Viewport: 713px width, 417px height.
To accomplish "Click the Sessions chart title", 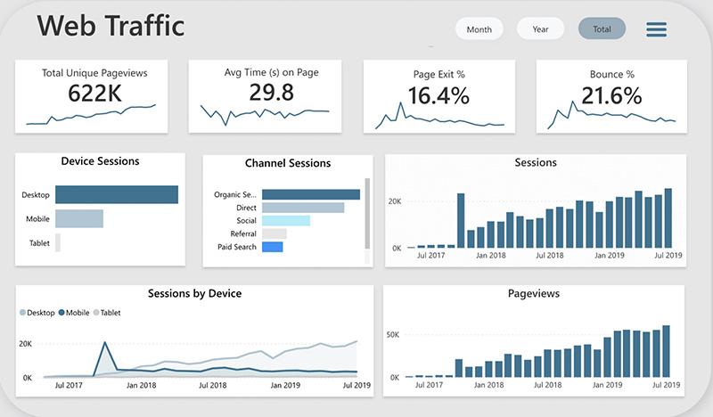I will [536, 162].
